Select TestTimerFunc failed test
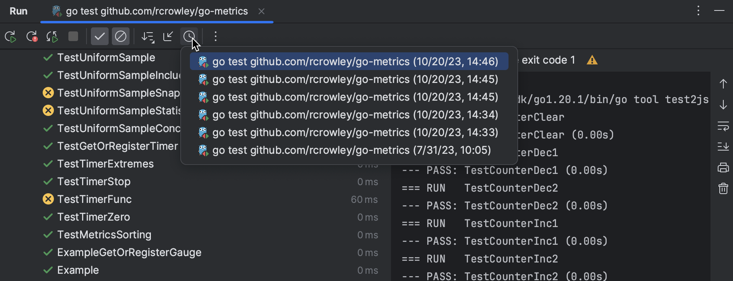Screen dimensions: 733x281 coord(94,199)
